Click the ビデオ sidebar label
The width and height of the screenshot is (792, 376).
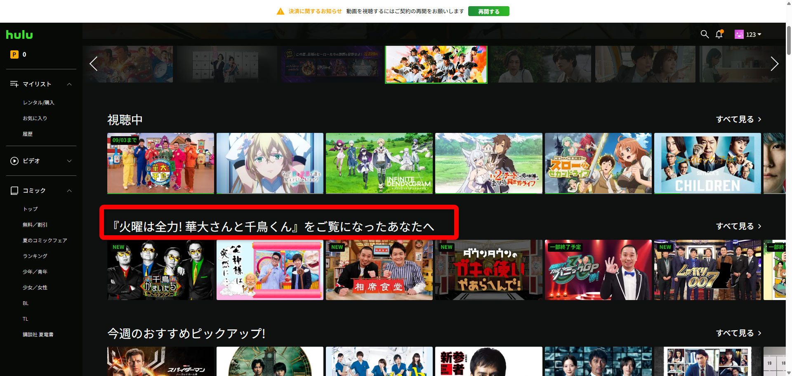coord(31,161)
